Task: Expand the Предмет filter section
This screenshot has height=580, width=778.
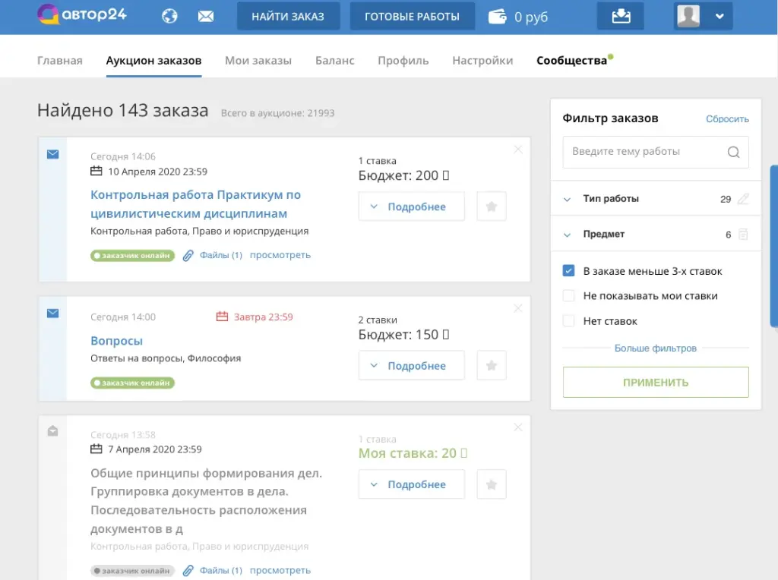Action: (567, 235)
